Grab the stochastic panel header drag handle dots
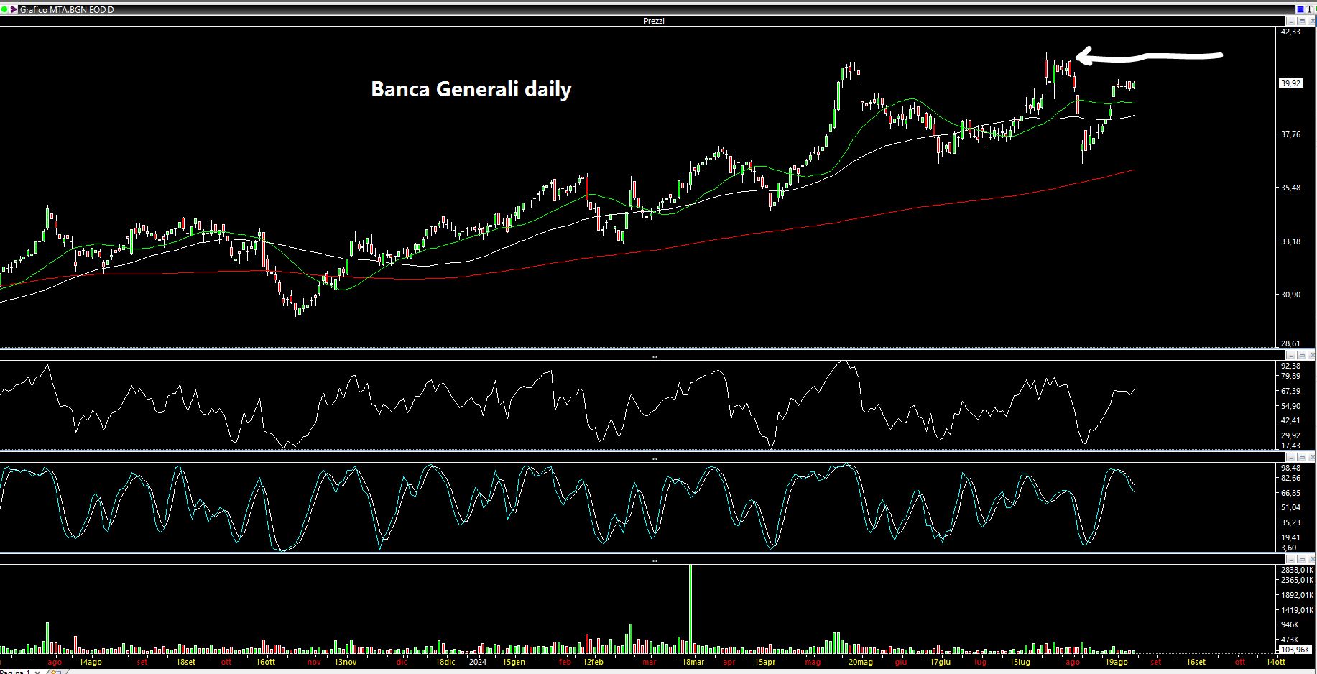 coord(654,458)
